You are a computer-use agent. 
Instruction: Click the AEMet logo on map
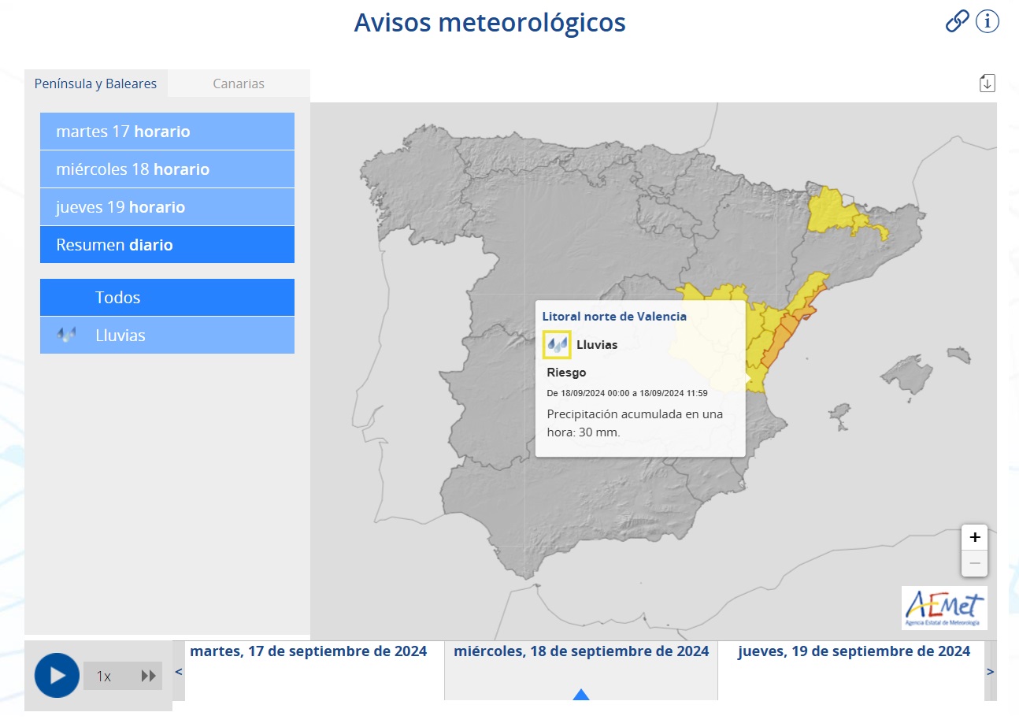coord(944,607)
